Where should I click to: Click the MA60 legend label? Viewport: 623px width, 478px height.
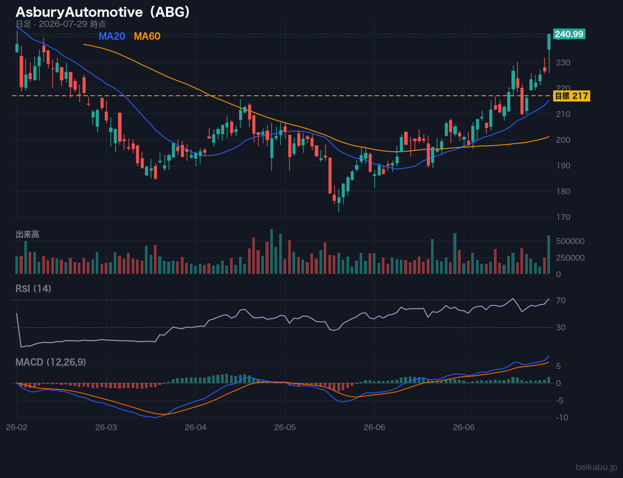tap(147, 36)
